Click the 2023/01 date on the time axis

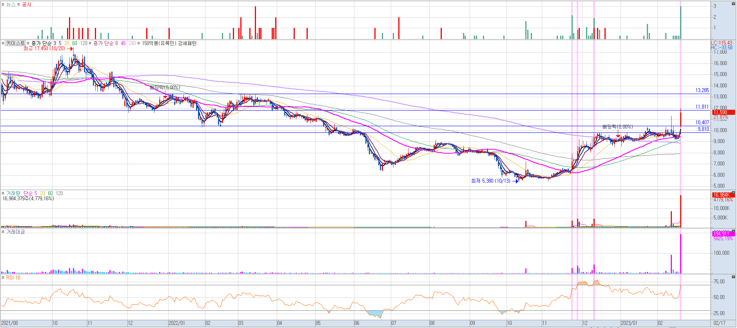pyautogui.click(x=629, y=323)
